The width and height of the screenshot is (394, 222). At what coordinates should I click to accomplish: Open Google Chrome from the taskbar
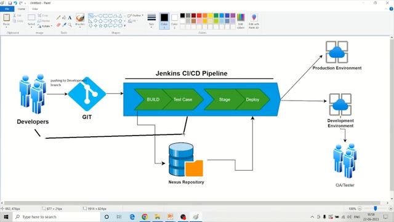[x=145, y=216]
